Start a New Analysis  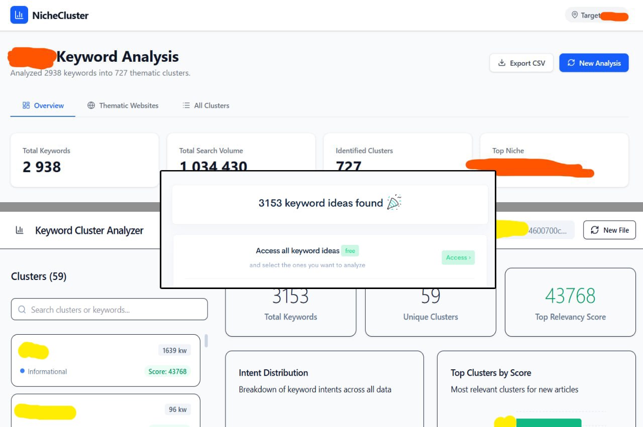pyautogui.click(x=594, y=63)
